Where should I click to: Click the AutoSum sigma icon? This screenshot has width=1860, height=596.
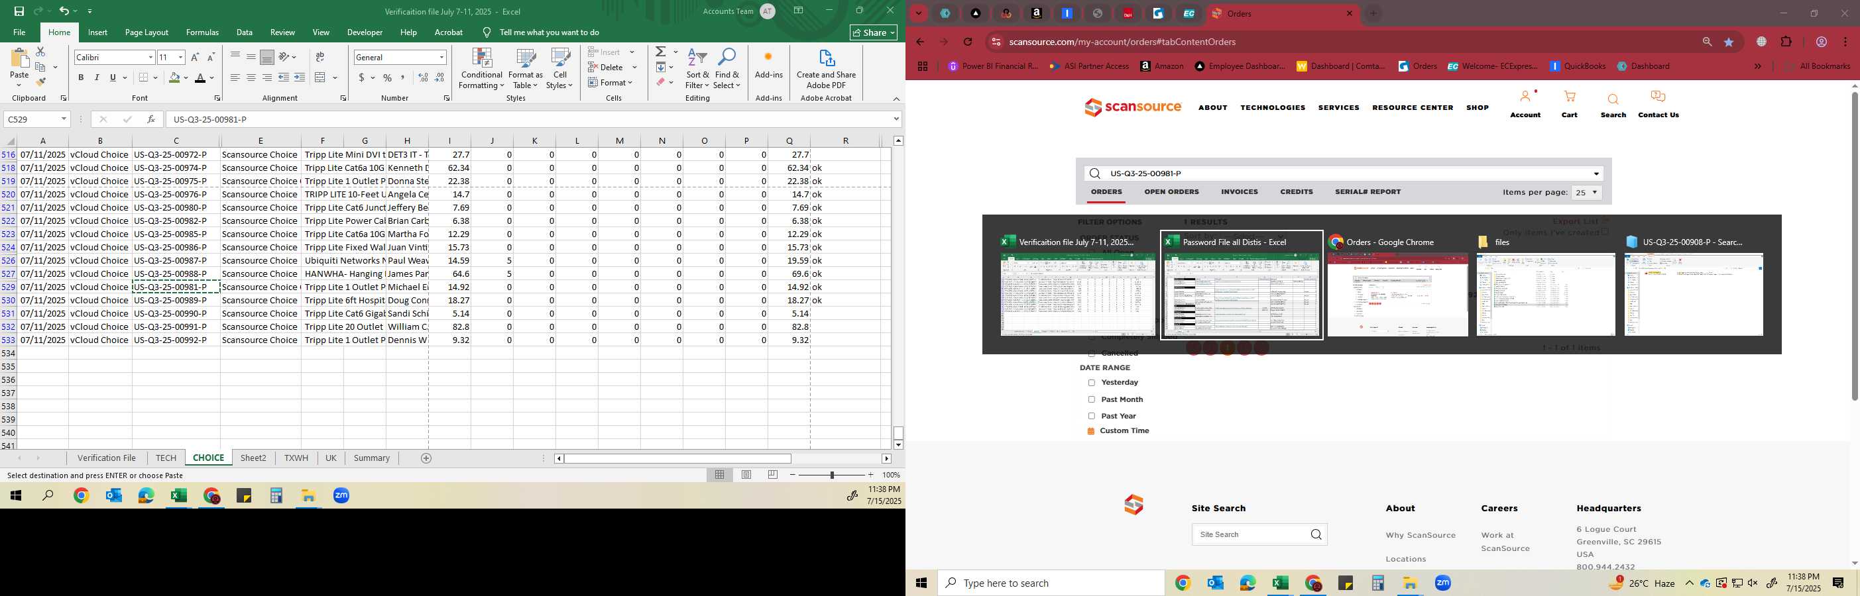(661, 52)
